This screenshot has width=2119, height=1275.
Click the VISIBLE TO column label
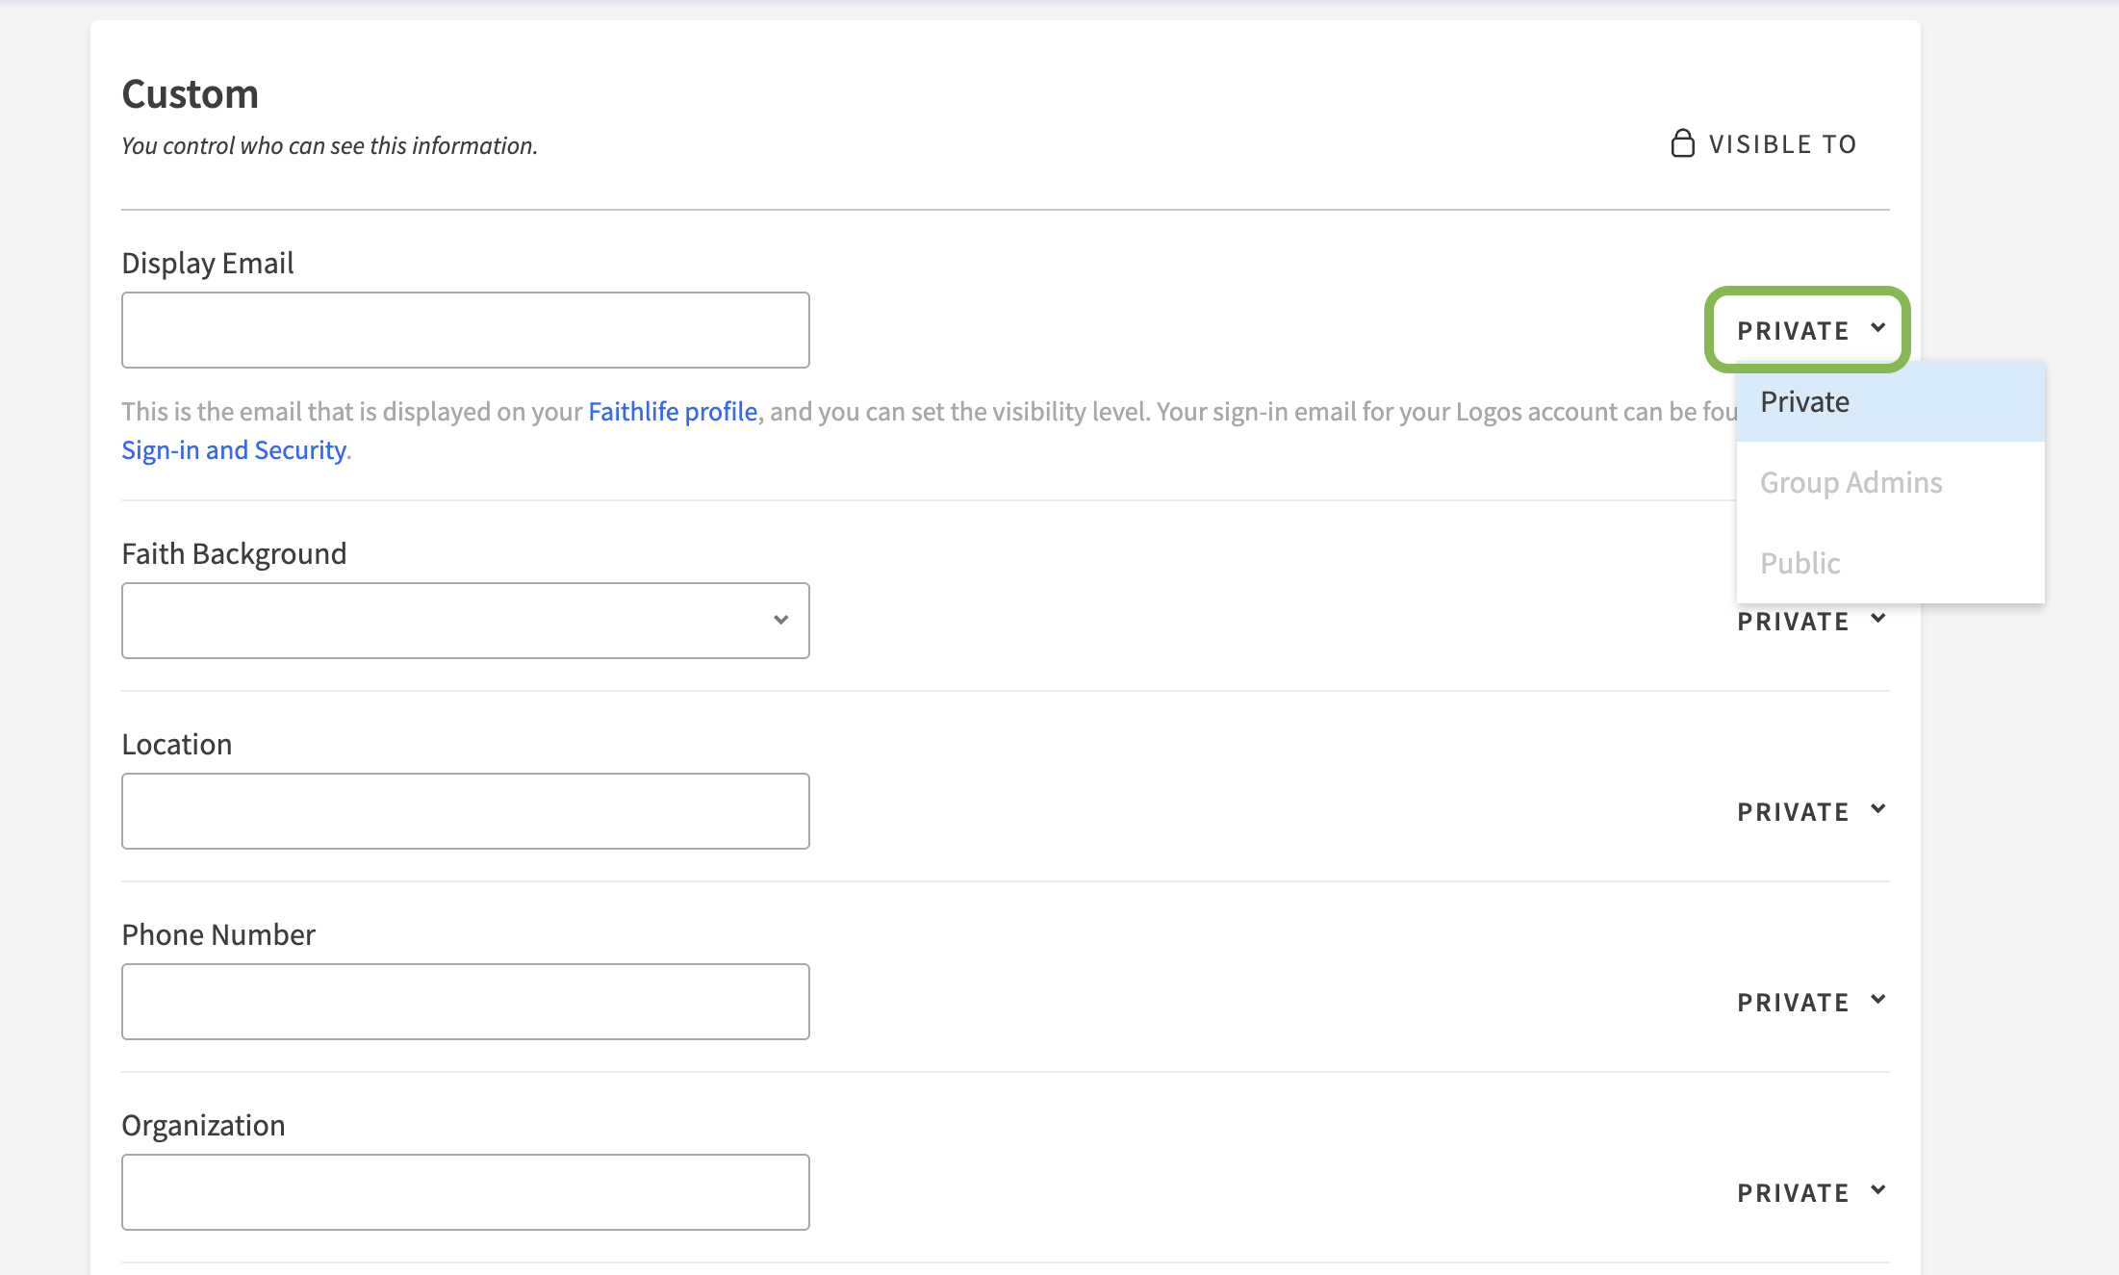coord(1782,144)
